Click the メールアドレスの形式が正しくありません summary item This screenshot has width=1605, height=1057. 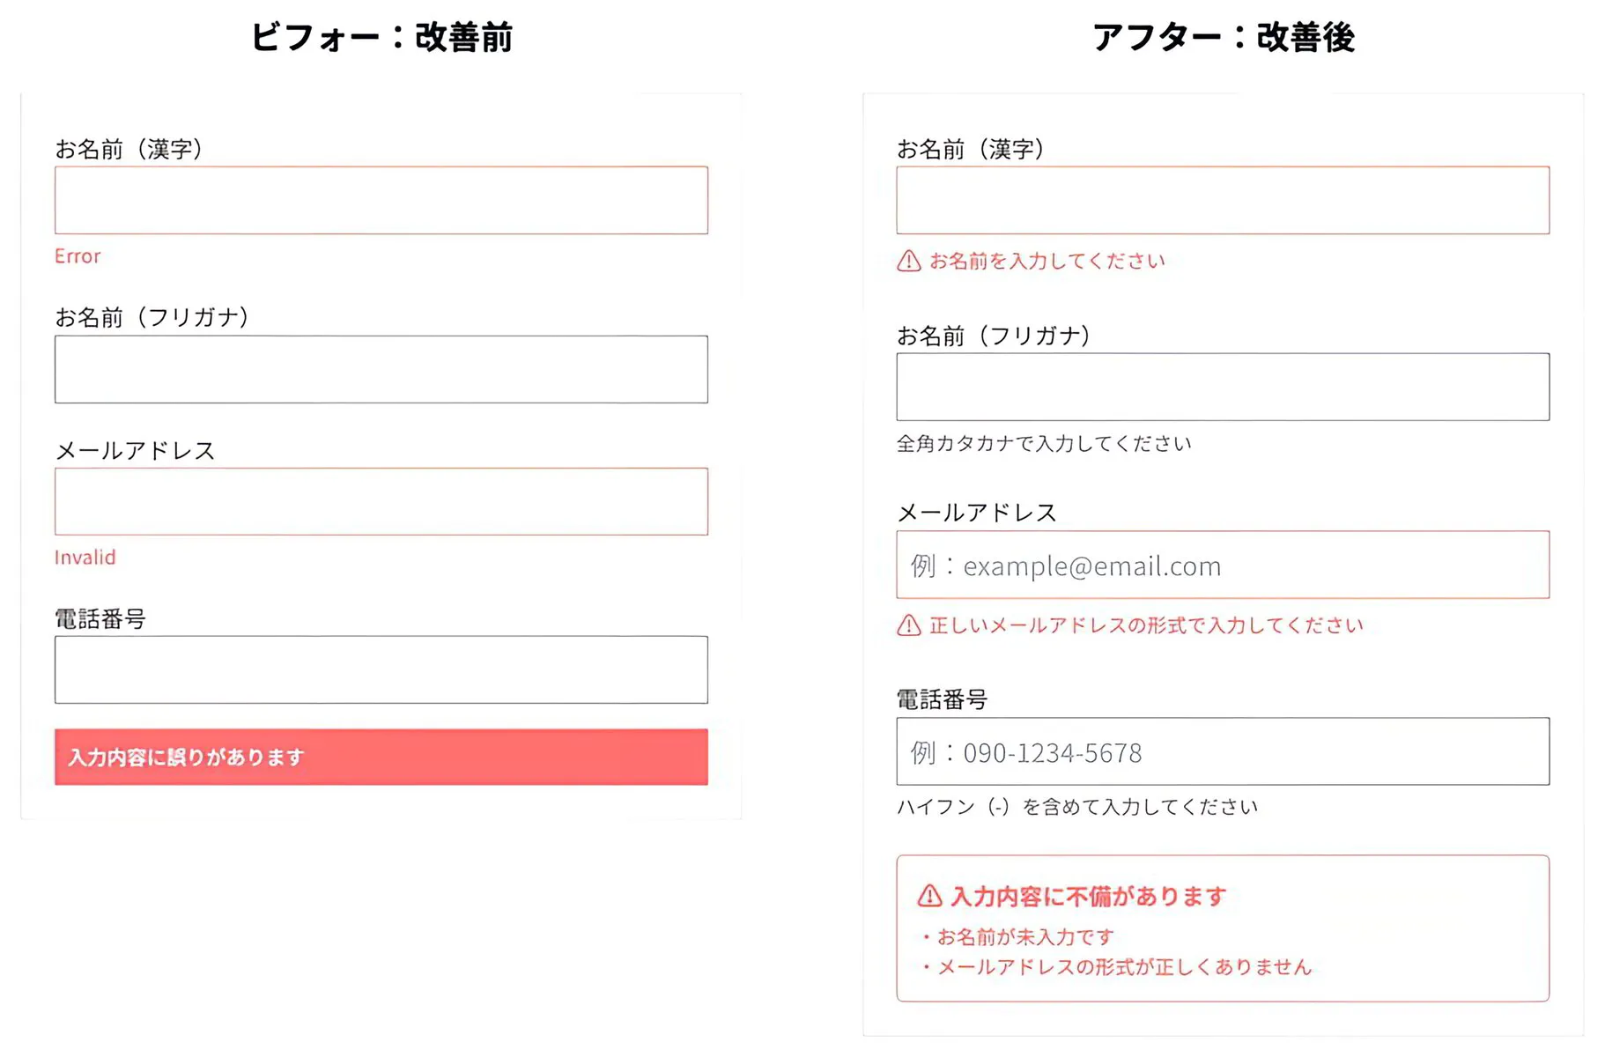click(1124, 967)
